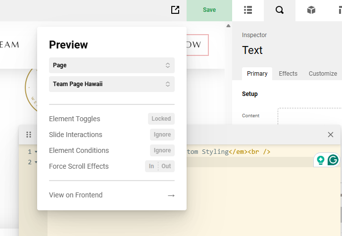Click the Setup section heading
This screenshot has height=236, width=342.
[250, 94]
